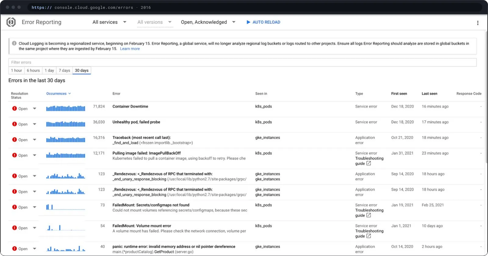Expand resolution status dropdown for ImagePullBackOff row
The width and height of the screenshot is (488, 256).
pyautogui.click(x=34, y=155)
